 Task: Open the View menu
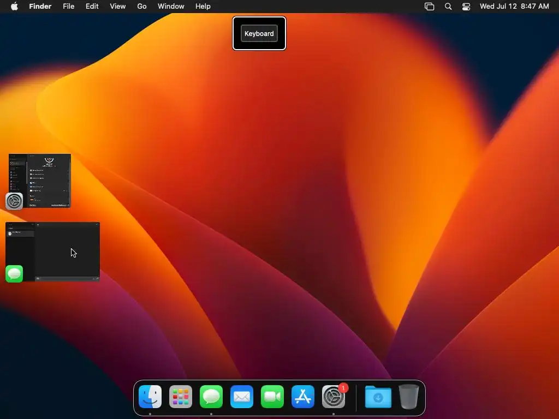tap(118, 6)
